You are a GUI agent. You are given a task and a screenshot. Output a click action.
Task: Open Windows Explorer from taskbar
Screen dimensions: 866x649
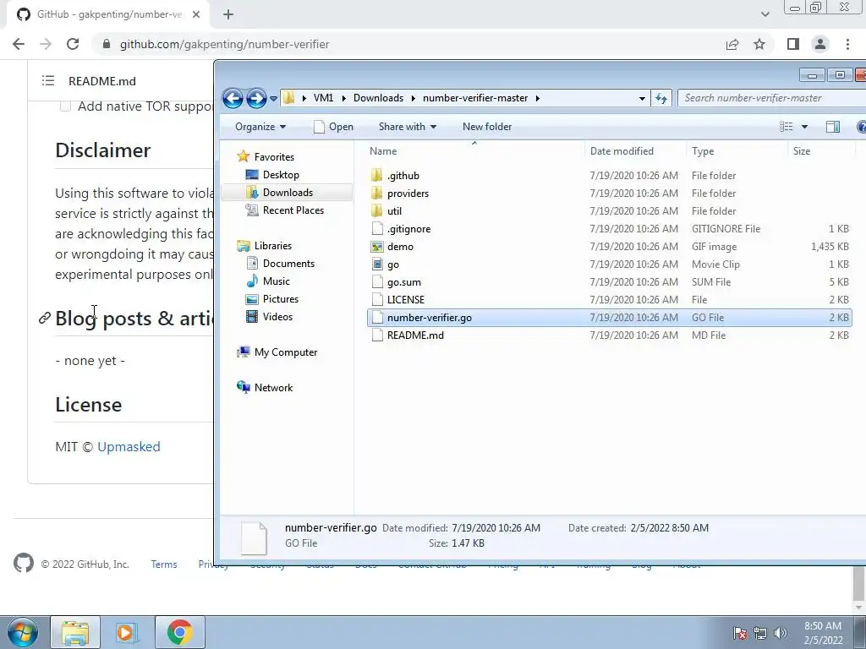(x=75, y=632)
